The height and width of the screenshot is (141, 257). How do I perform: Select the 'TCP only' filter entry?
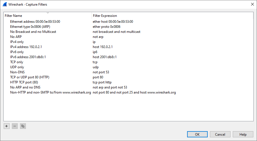[17, 62]
